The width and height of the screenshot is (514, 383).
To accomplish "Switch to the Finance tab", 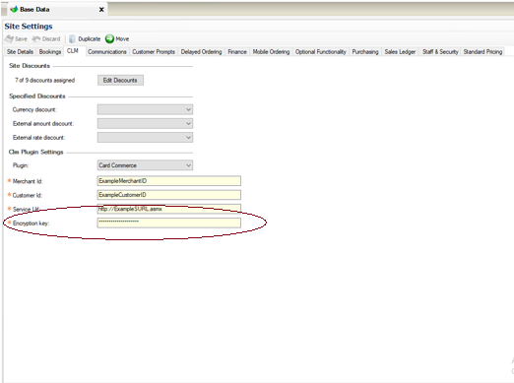I will tap(237, 52).
